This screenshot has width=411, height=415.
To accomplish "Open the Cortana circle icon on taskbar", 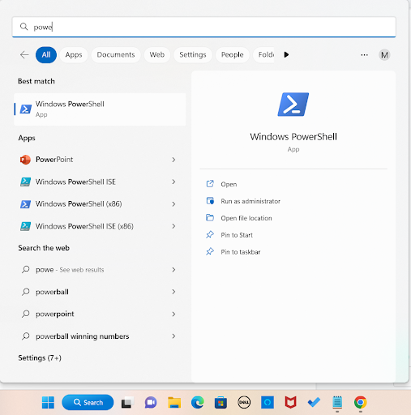I will [x=268, y=403].
